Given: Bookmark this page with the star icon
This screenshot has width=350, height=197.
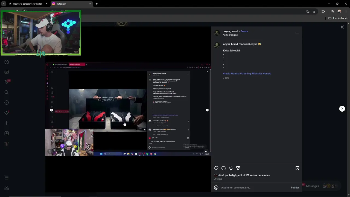Looking at the screenshot, I should click(x=314, y=11).
